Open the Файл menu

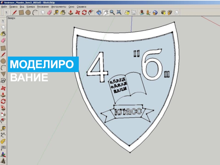(x=4, y=7)
